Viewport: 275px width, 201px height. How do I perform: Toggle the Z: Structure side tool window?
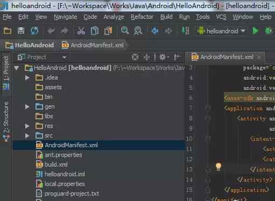coord(6,121)
